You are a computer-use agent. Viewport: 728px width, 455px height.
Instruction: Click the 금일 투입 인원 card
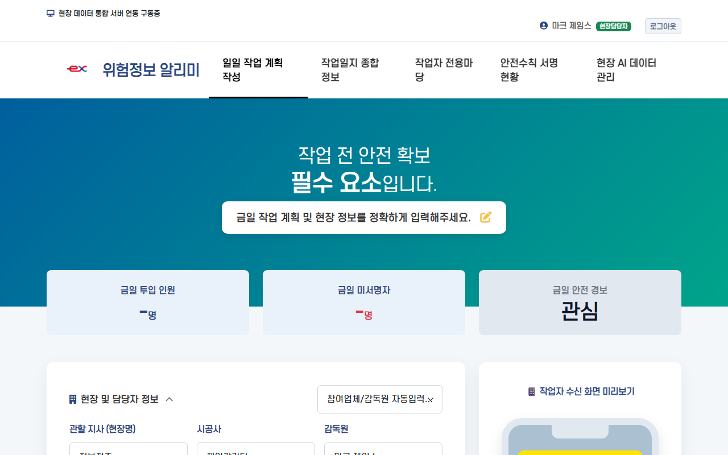pyautogui.click(x=148, y=303)
